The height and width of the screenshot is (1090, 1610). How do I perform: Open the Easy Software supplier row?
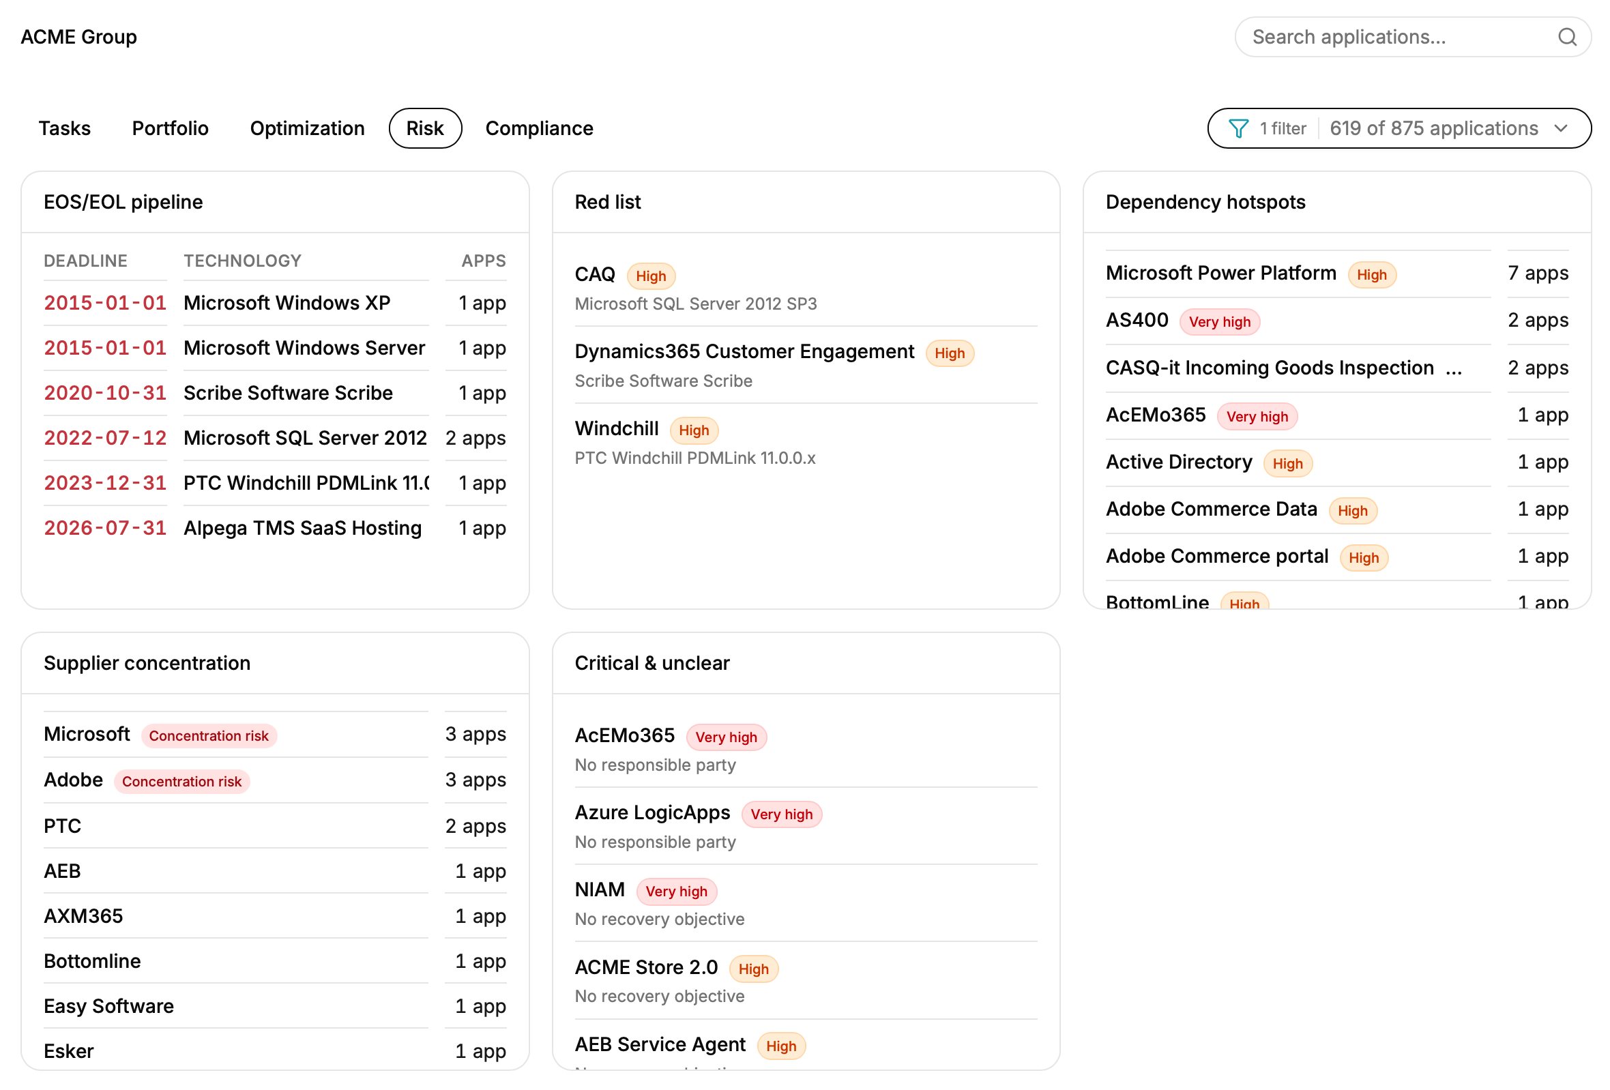pos(275,1005)
